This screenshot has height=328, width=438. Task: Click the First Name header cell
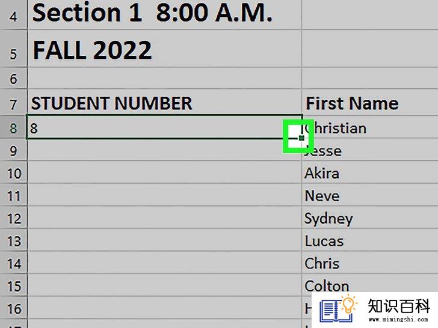[370, 103]
